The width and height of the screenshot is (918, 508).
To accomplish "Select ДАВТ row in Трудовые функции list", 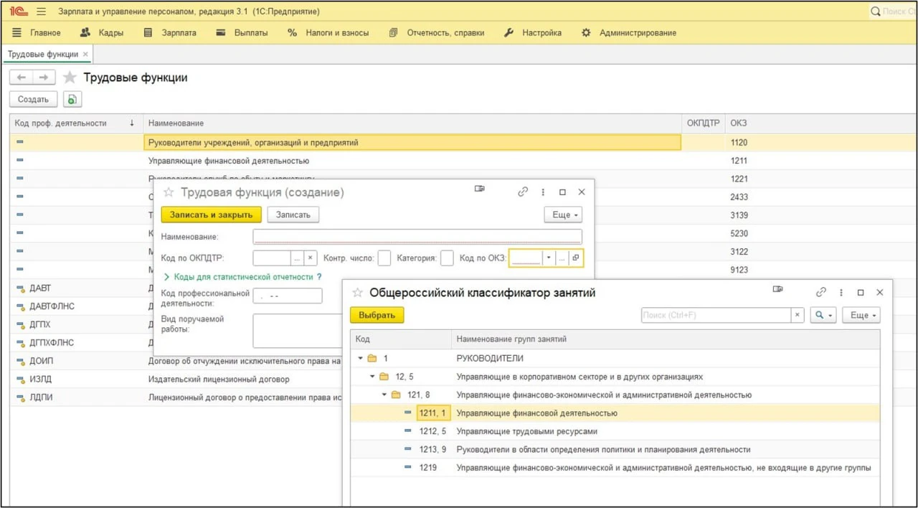I will [x=40, y=288].
